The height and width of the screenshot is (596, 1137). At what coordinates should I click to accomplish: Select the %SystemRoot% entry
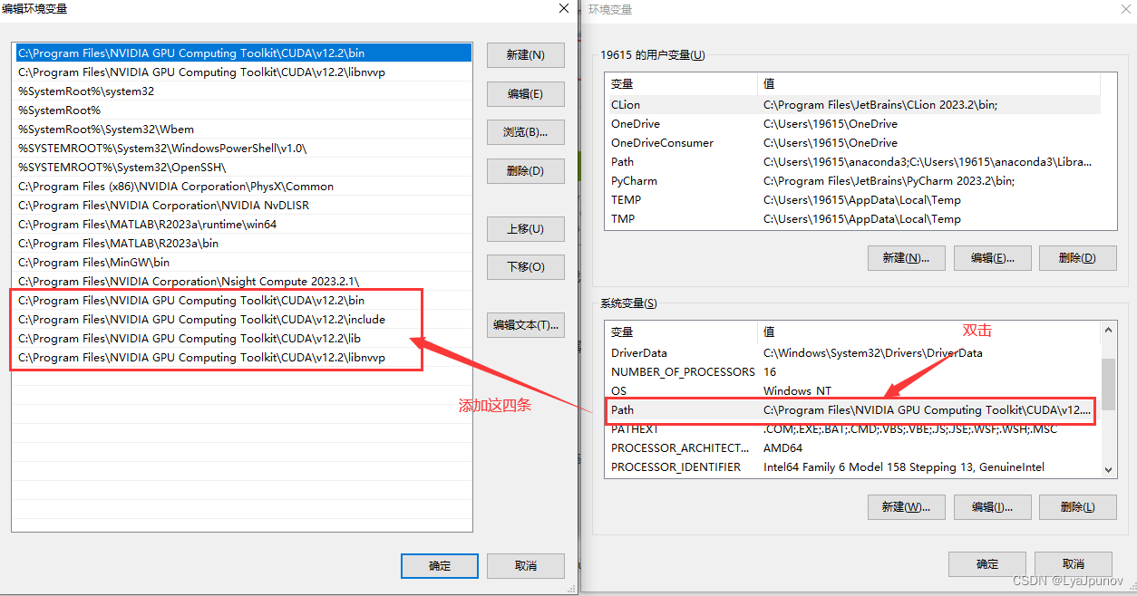pyautogui.click(x=243, y=111)
